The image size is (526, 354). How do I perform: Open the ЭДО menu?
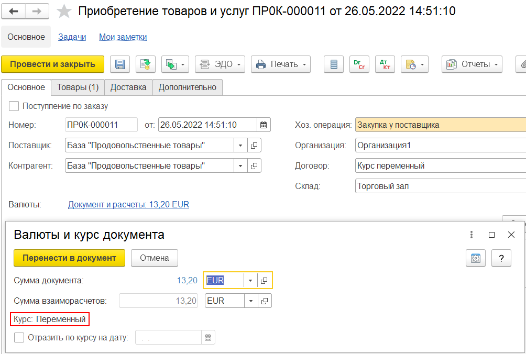[x=220, y=64]
